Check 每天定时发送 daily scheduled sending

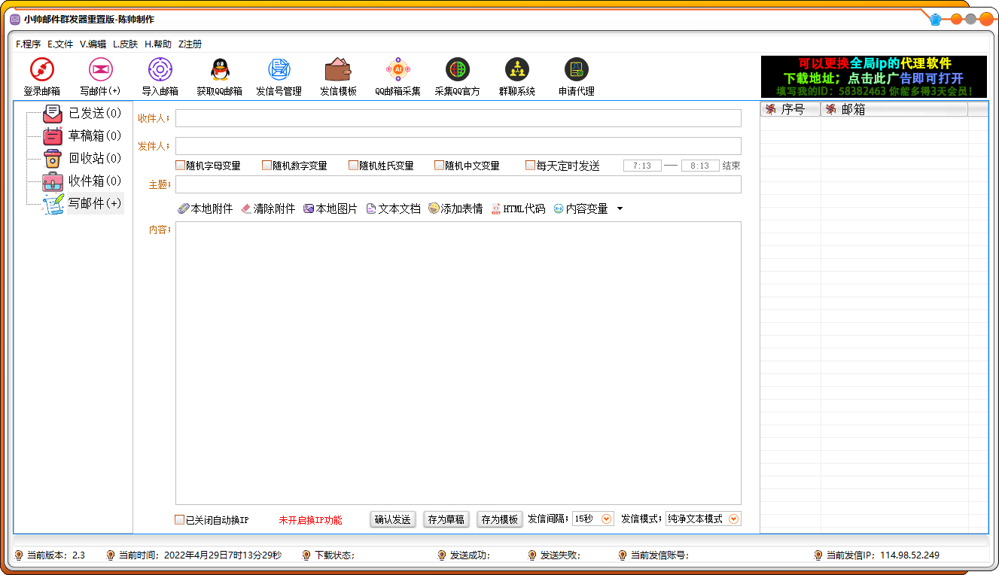530,165
